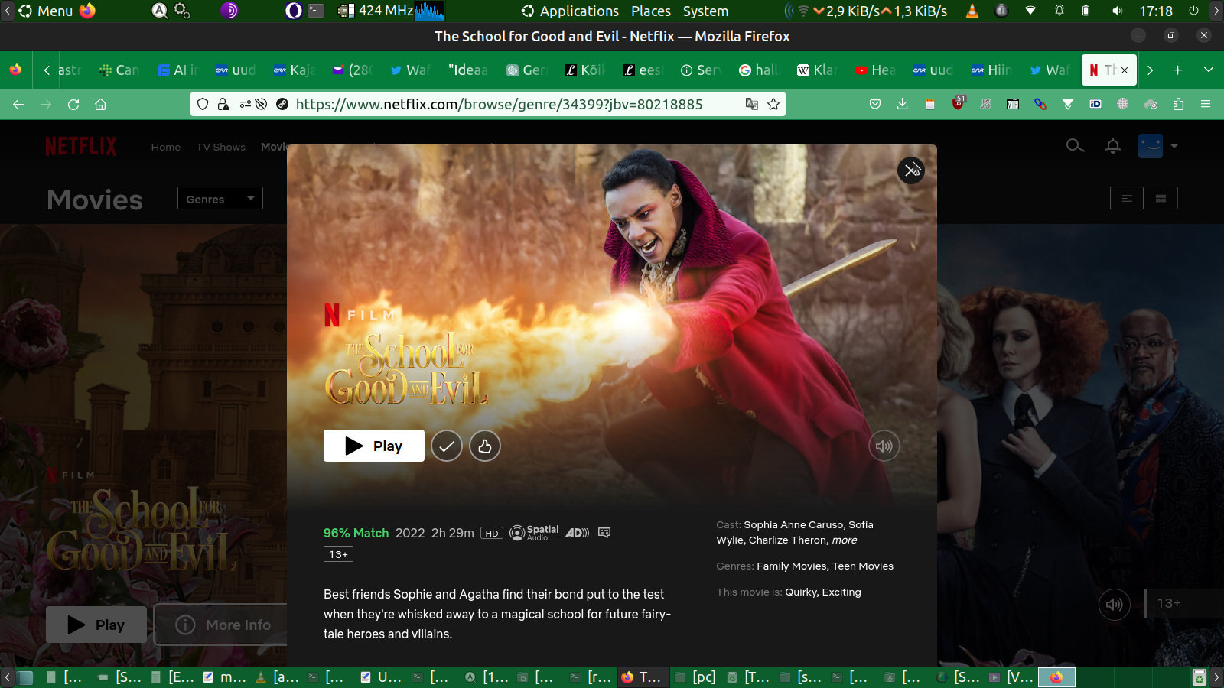Open the iD extension icon

coord(1095,104)
